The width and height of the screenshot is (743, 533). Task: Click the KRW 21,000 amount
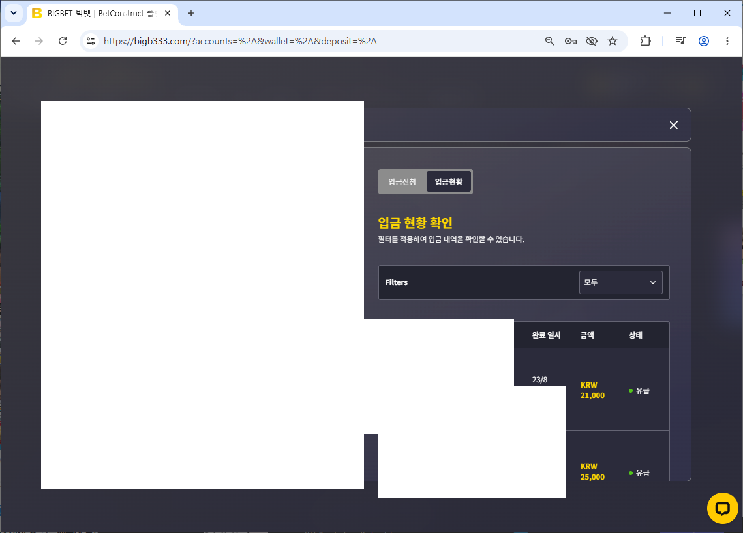pyautogui.click(x=592, y=390)
